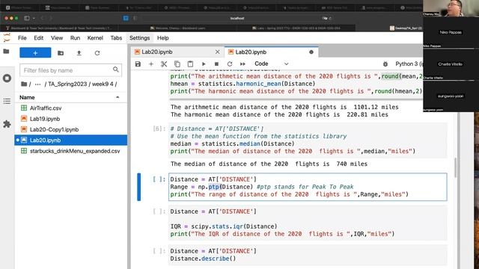Open the debugger bug icon
This screenshot has width=479, height=269.
pyautogui.click(x=385, y=64)
